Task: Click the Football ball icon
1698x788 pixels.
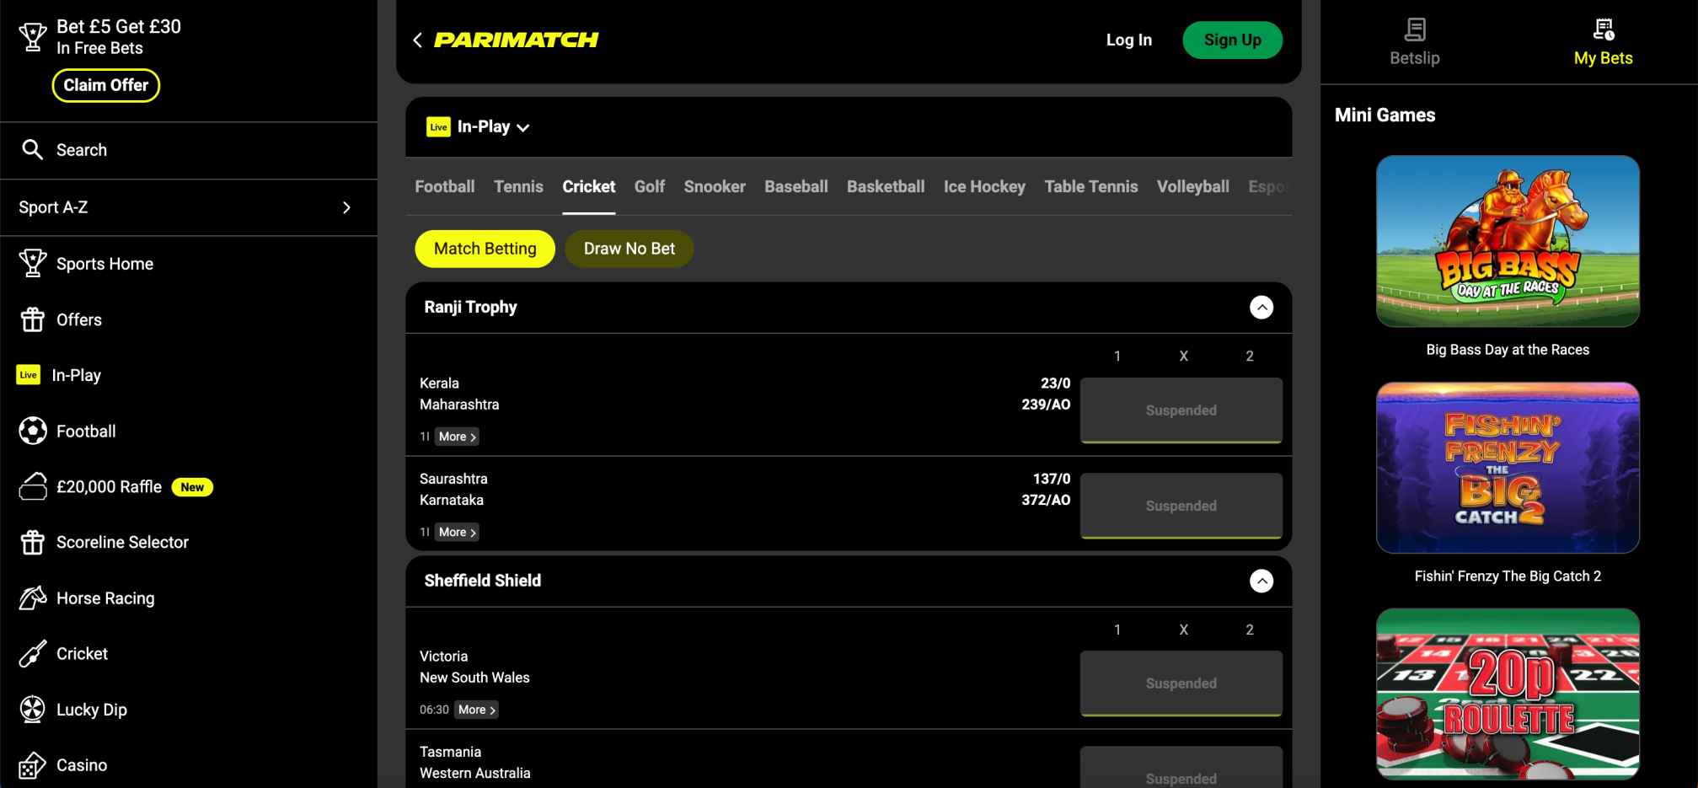Action: 32,431
